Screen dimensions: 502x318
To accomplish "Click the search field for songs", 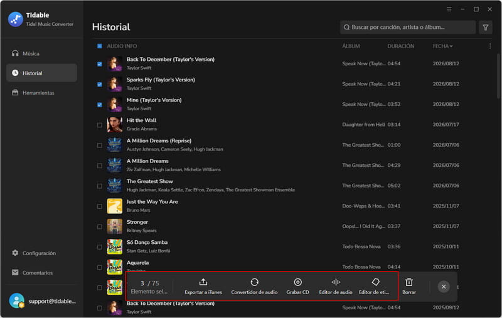I will pyautogui.click(x=407, y=27).
